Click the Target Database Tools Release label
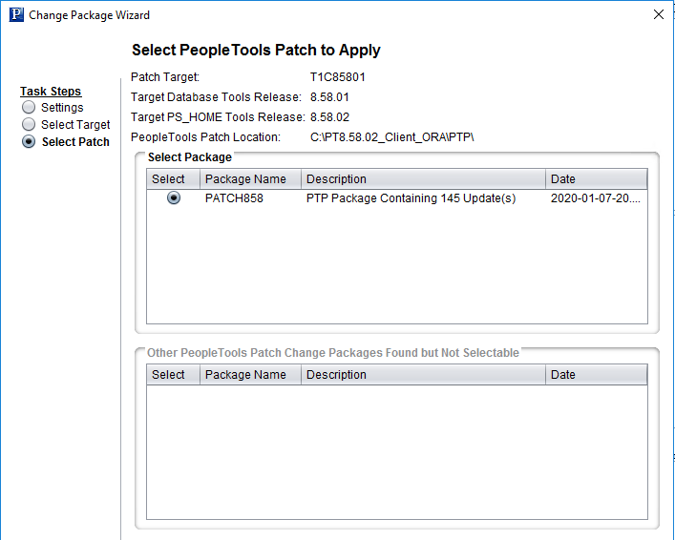Screen dimensions: 675x540 point(216,97)
